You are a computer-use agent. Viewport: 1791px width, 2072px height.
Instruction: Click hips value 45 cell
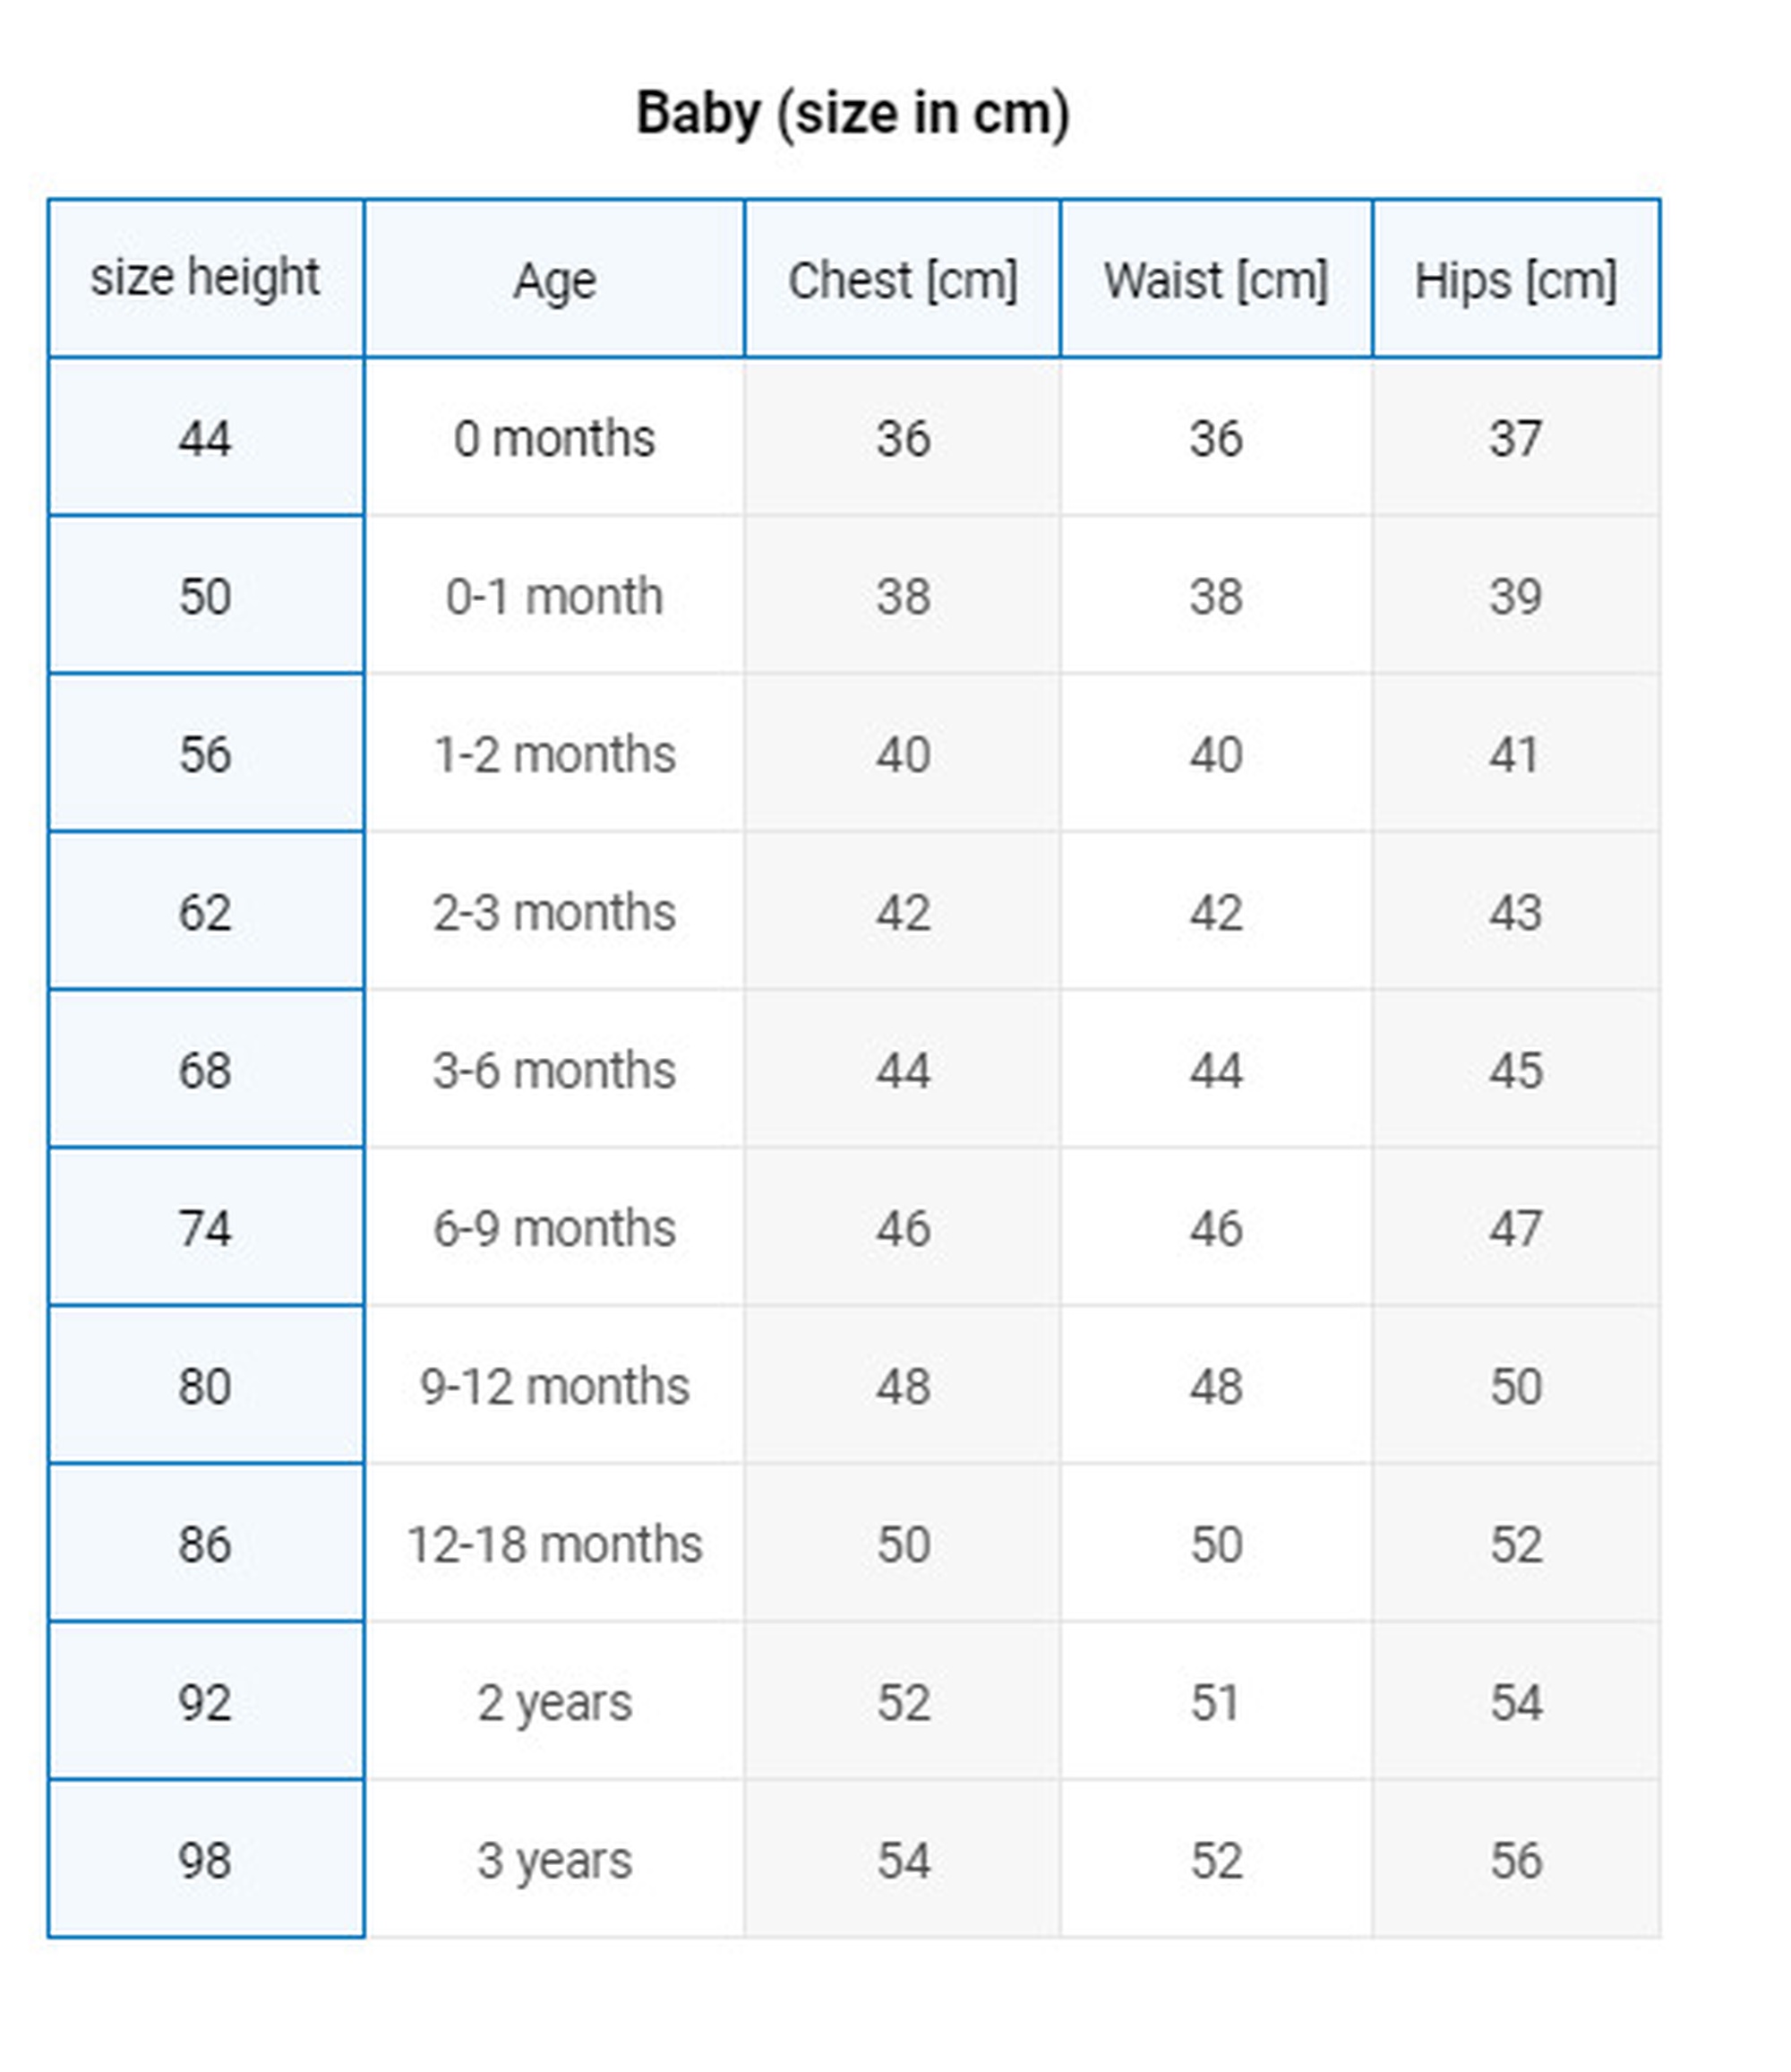(1515, 1070)
